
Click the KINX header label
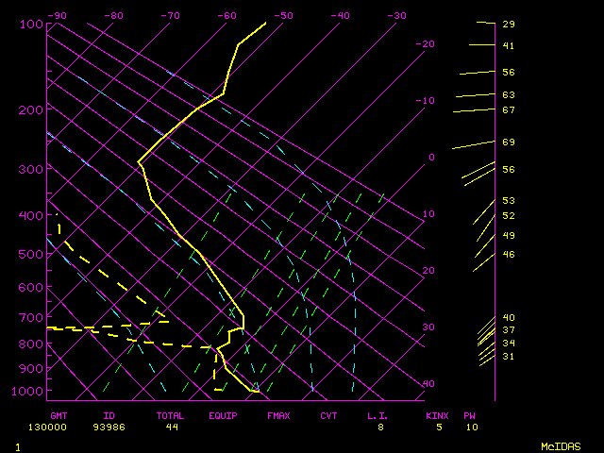tap(436, 415)
